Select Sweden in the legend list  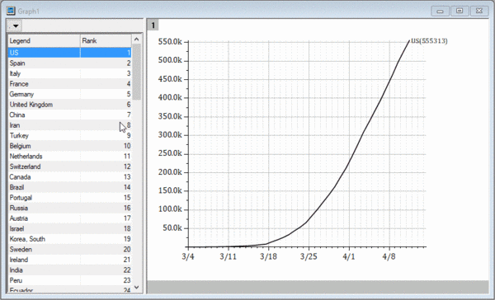(70, 249)
